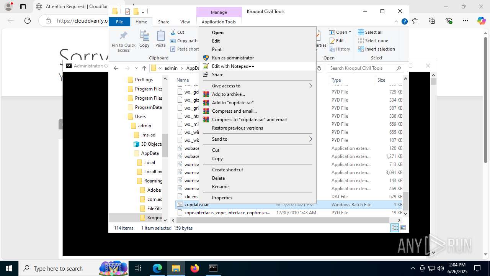Viewport: 490px width, 276px height.
Task: Switch to the View ribbon tab
Action: 185,22
